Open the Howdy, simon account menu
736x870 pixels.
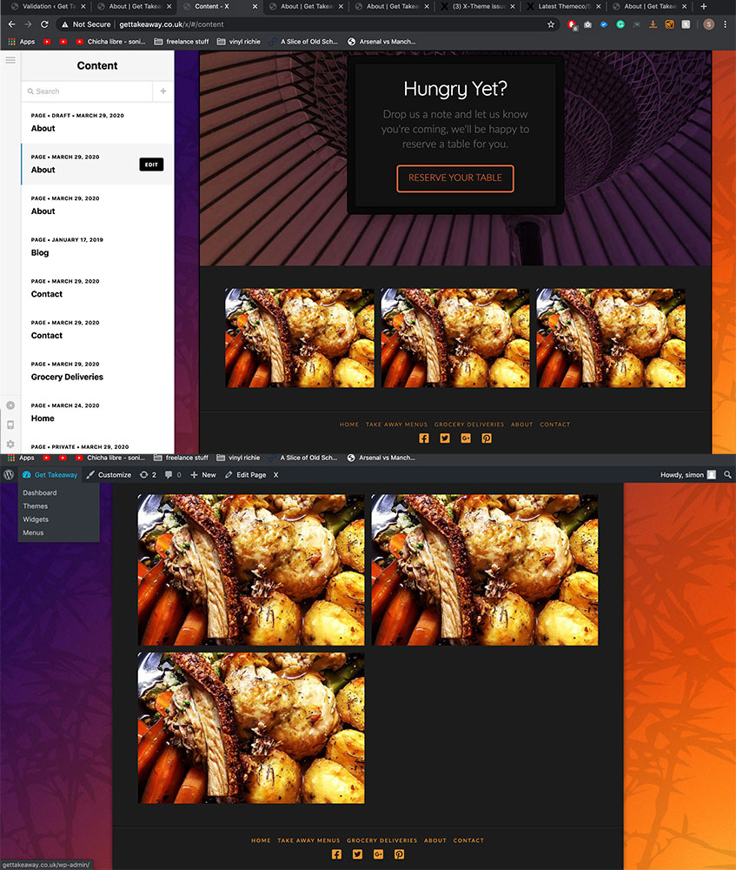point(688,475)
